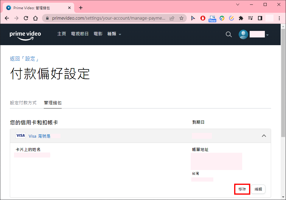Click the padlock site info icon
This screenshot has width=286, height=200.
pyautogui.click(x=47, y=18)
